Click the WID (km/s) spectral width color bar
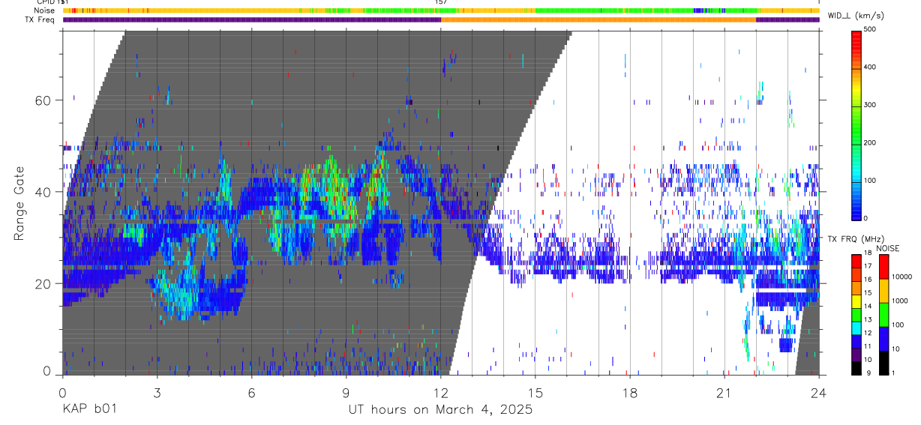This screenshot has width=921, height=425. pos(856,124)
